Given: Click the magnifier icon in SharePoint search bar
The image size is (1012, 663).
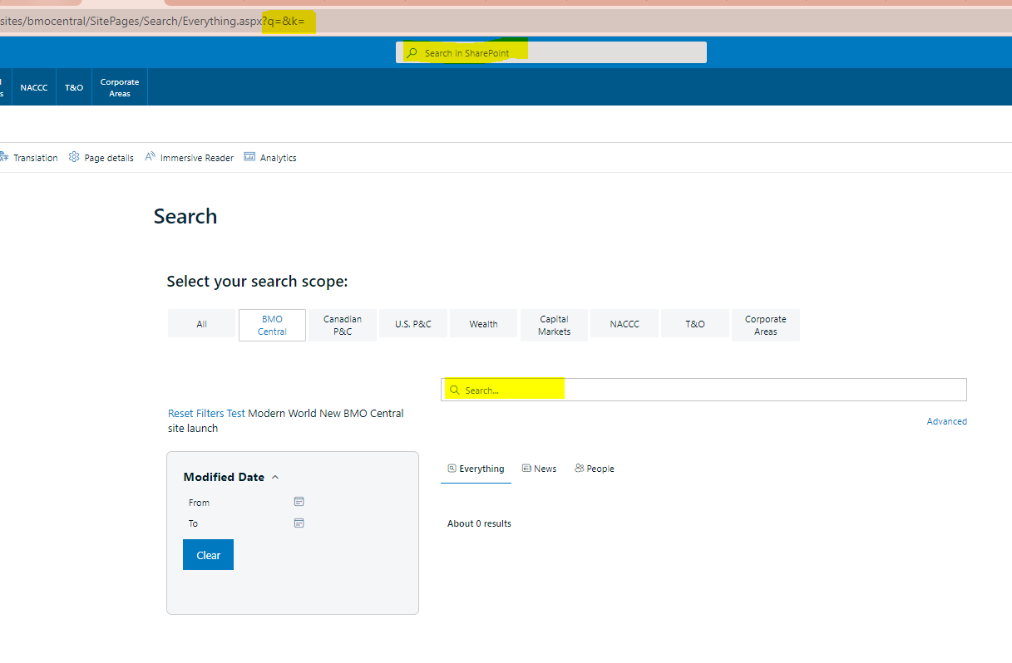Looking at the screenshot, I should (x=411, y=52).
